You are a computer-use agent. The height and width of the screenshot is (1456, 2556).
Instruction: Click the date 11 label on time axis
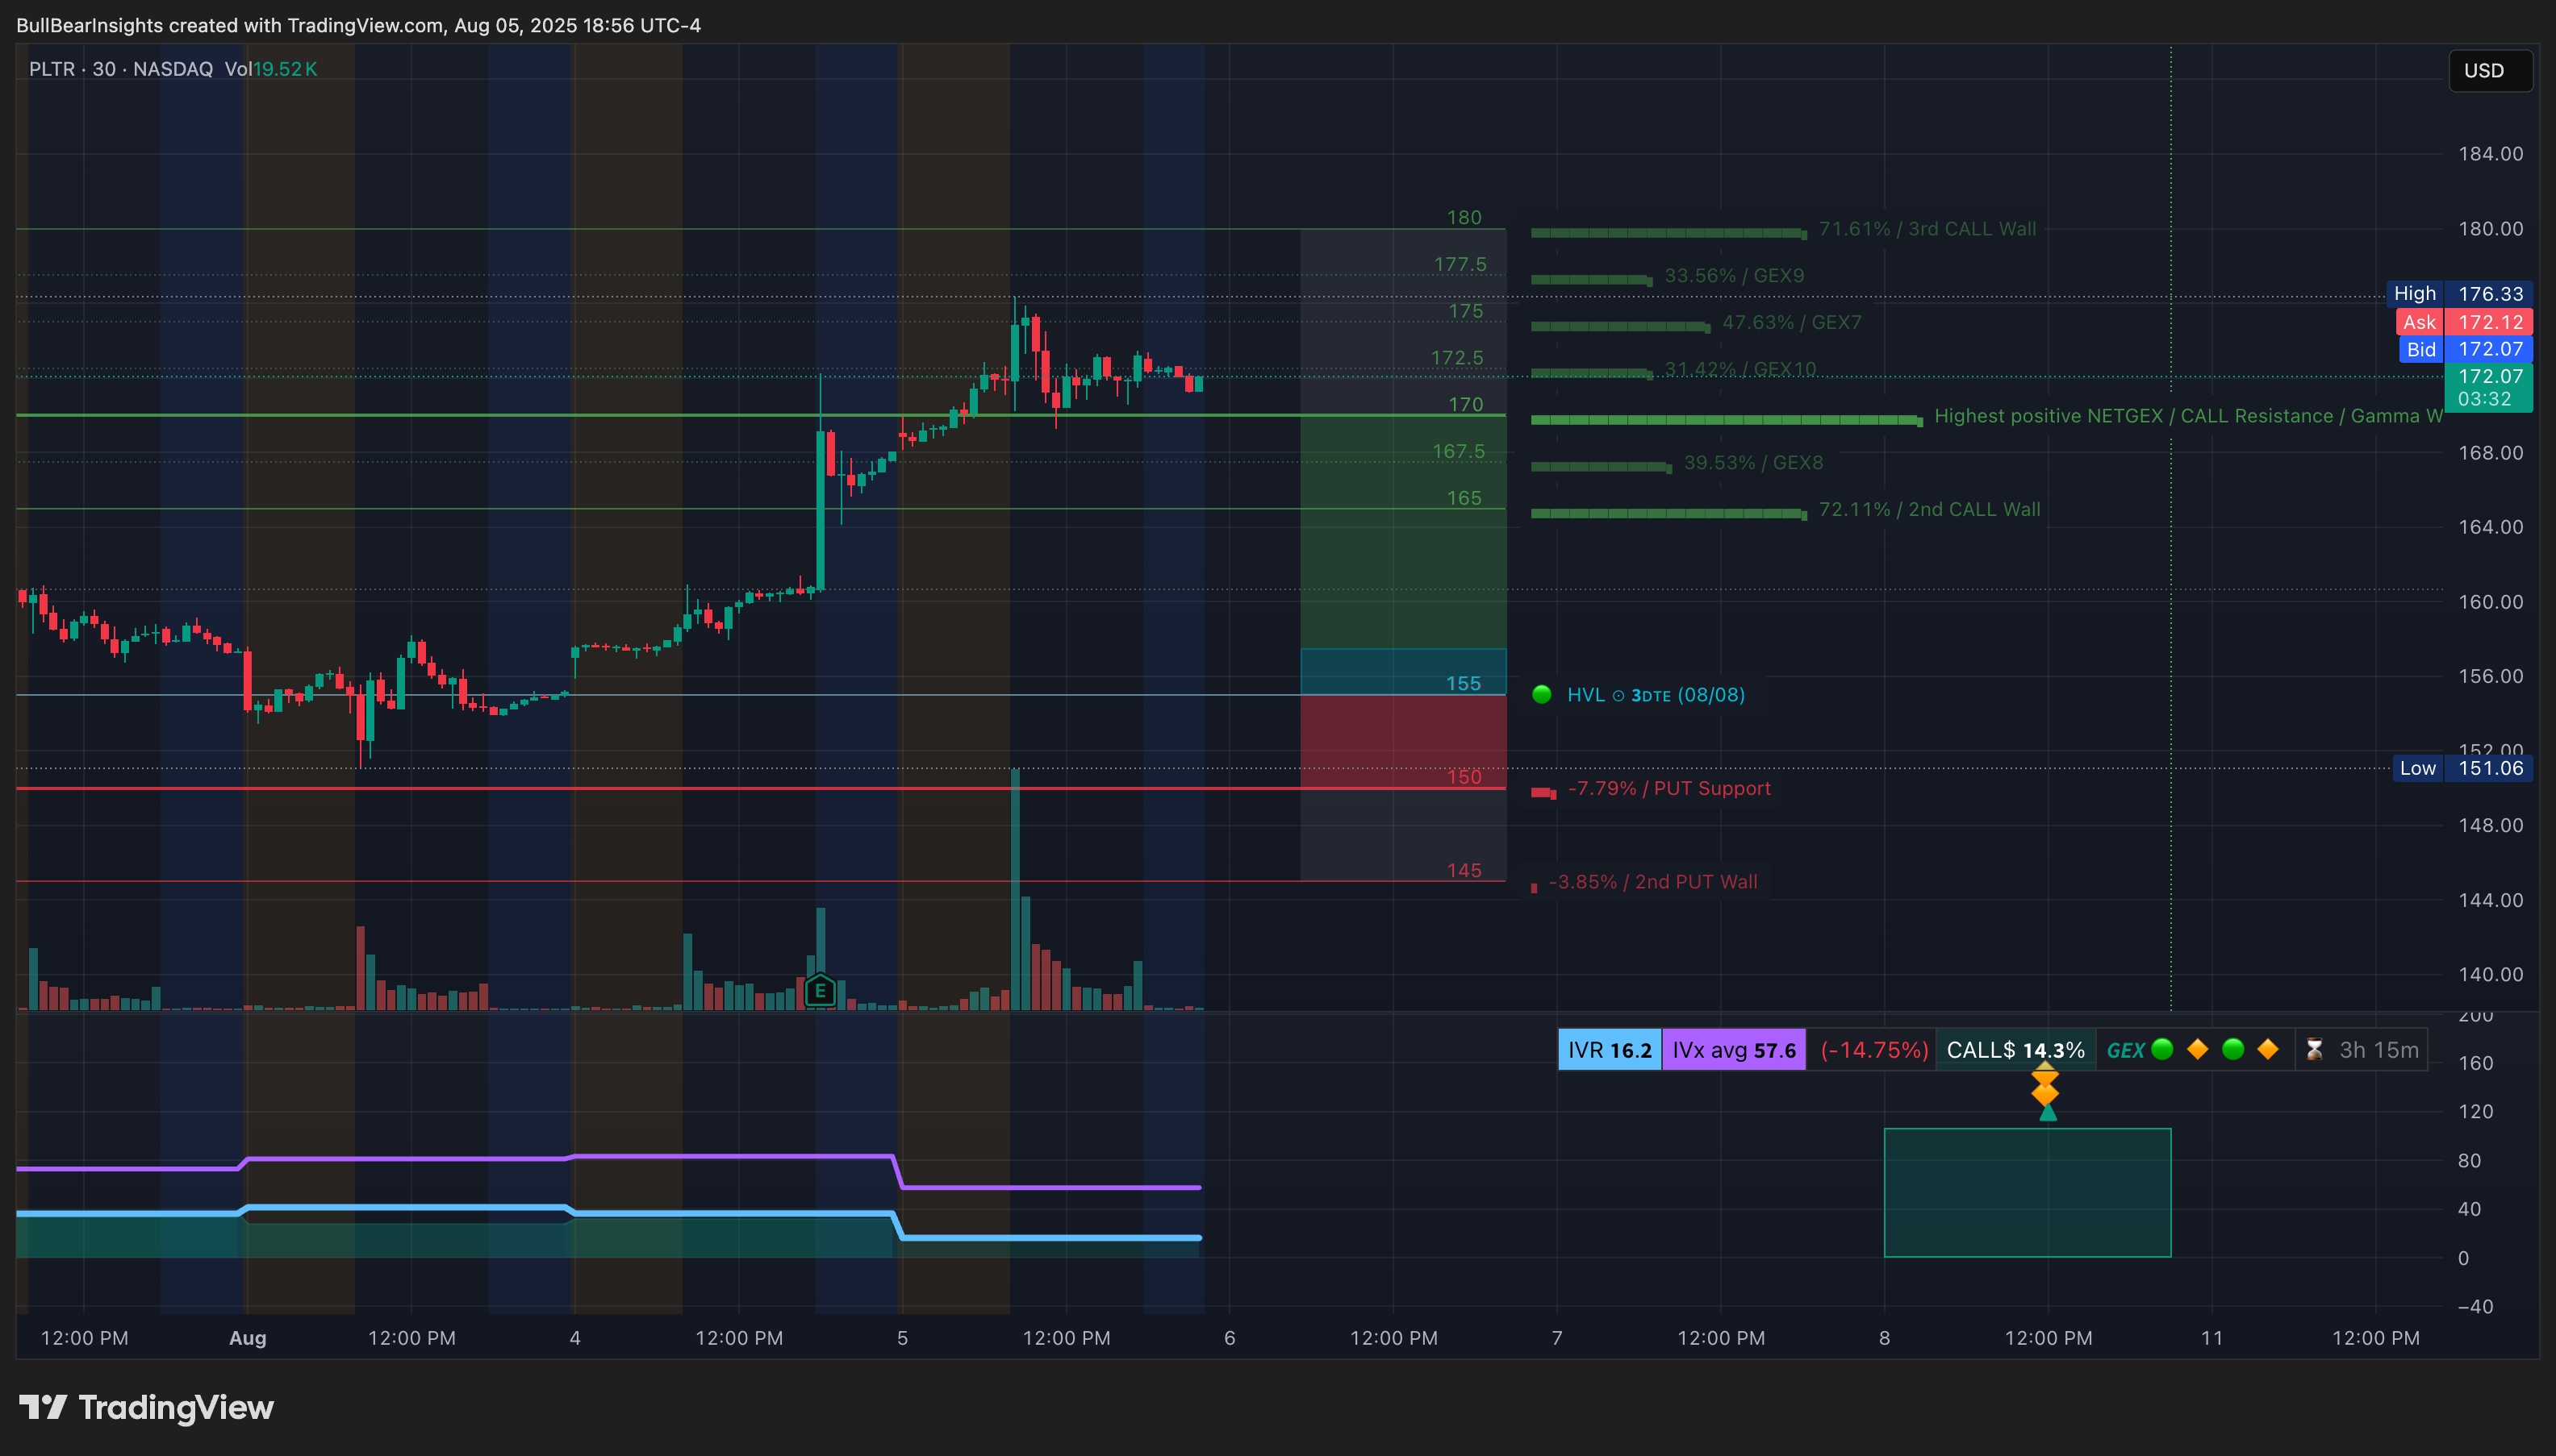(2211, 1338)
